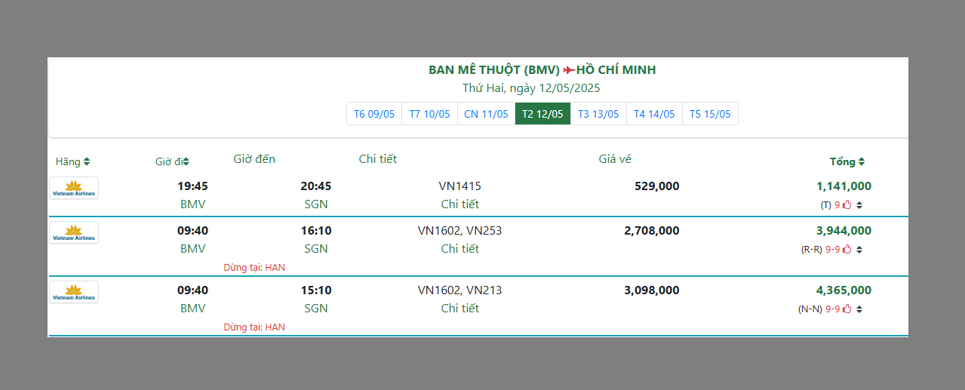Image resolution: width=965 pixels, height=390 pixels.
Task: Click the Vietnam Airlines logo for the VN253 connection
Action: click(x=74, y=232)
